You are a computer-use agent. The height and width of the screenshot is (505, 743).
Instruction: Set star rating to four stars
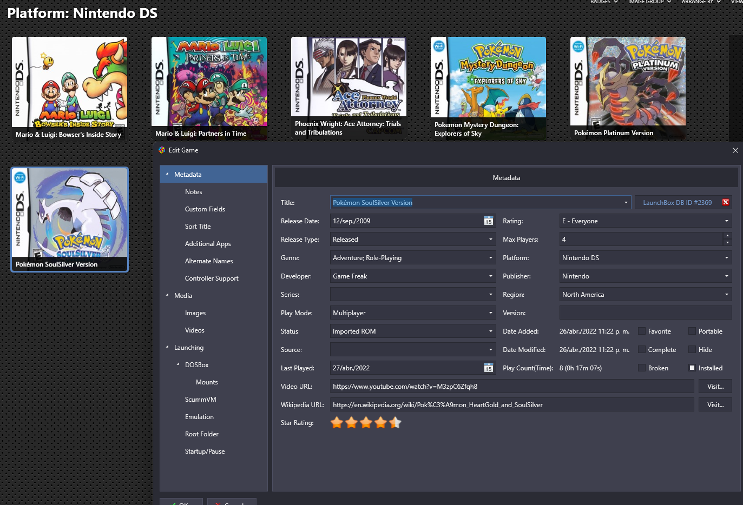(x=380, y=423)
